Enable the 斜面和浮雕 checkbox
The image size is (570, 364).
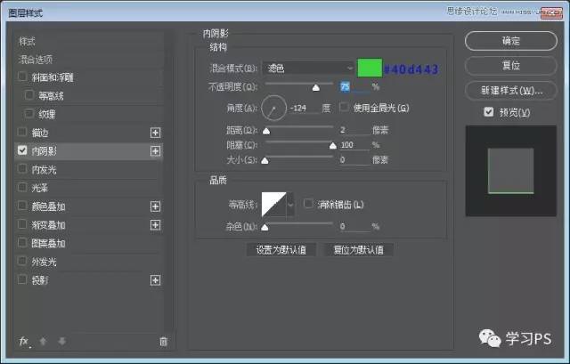point(22,77)
